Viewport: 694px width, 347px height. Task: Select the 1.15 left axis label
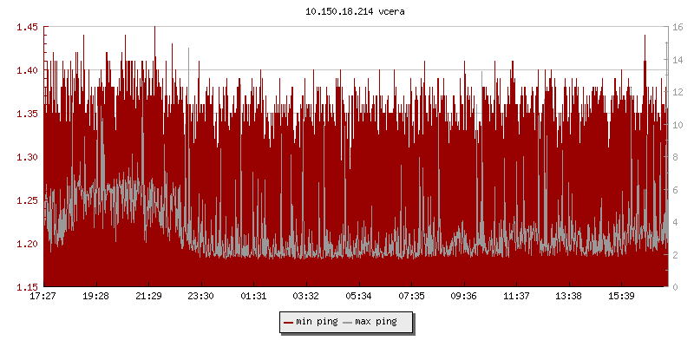click(27, 287)
